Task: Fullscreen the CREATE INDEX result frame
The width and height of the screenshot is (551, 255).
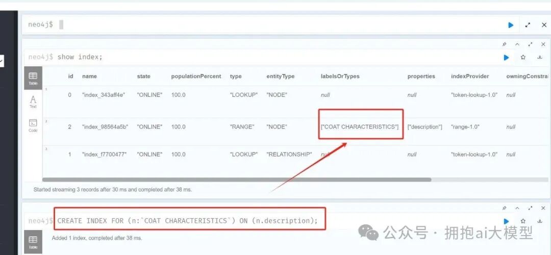Action: point(530,208)
